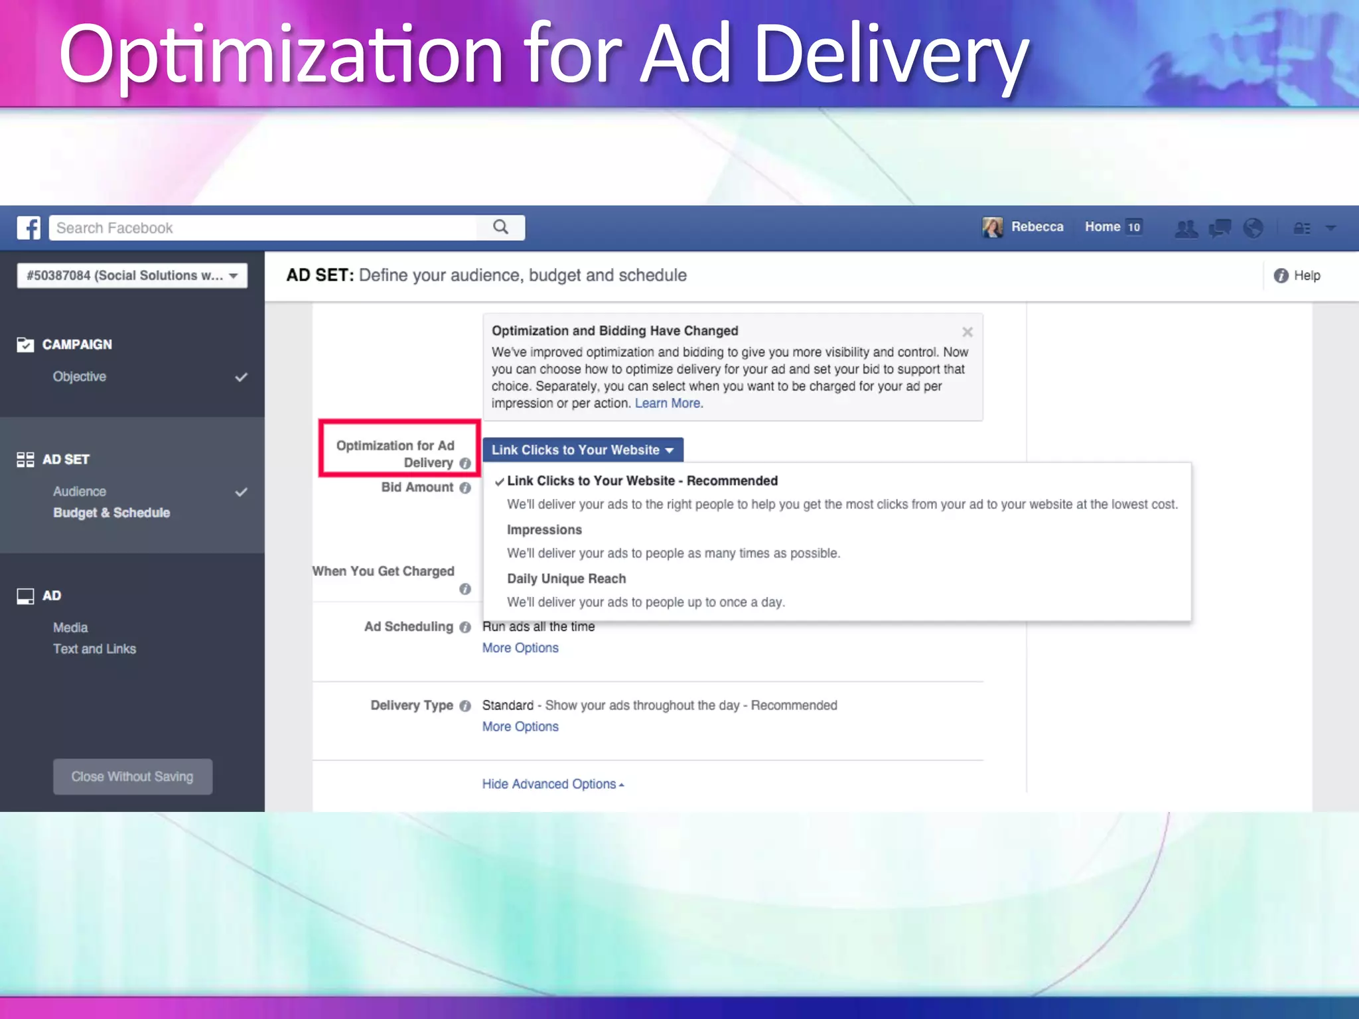Open the Learn More link
The image size is (1359, 1019).
tap(667, 403)
